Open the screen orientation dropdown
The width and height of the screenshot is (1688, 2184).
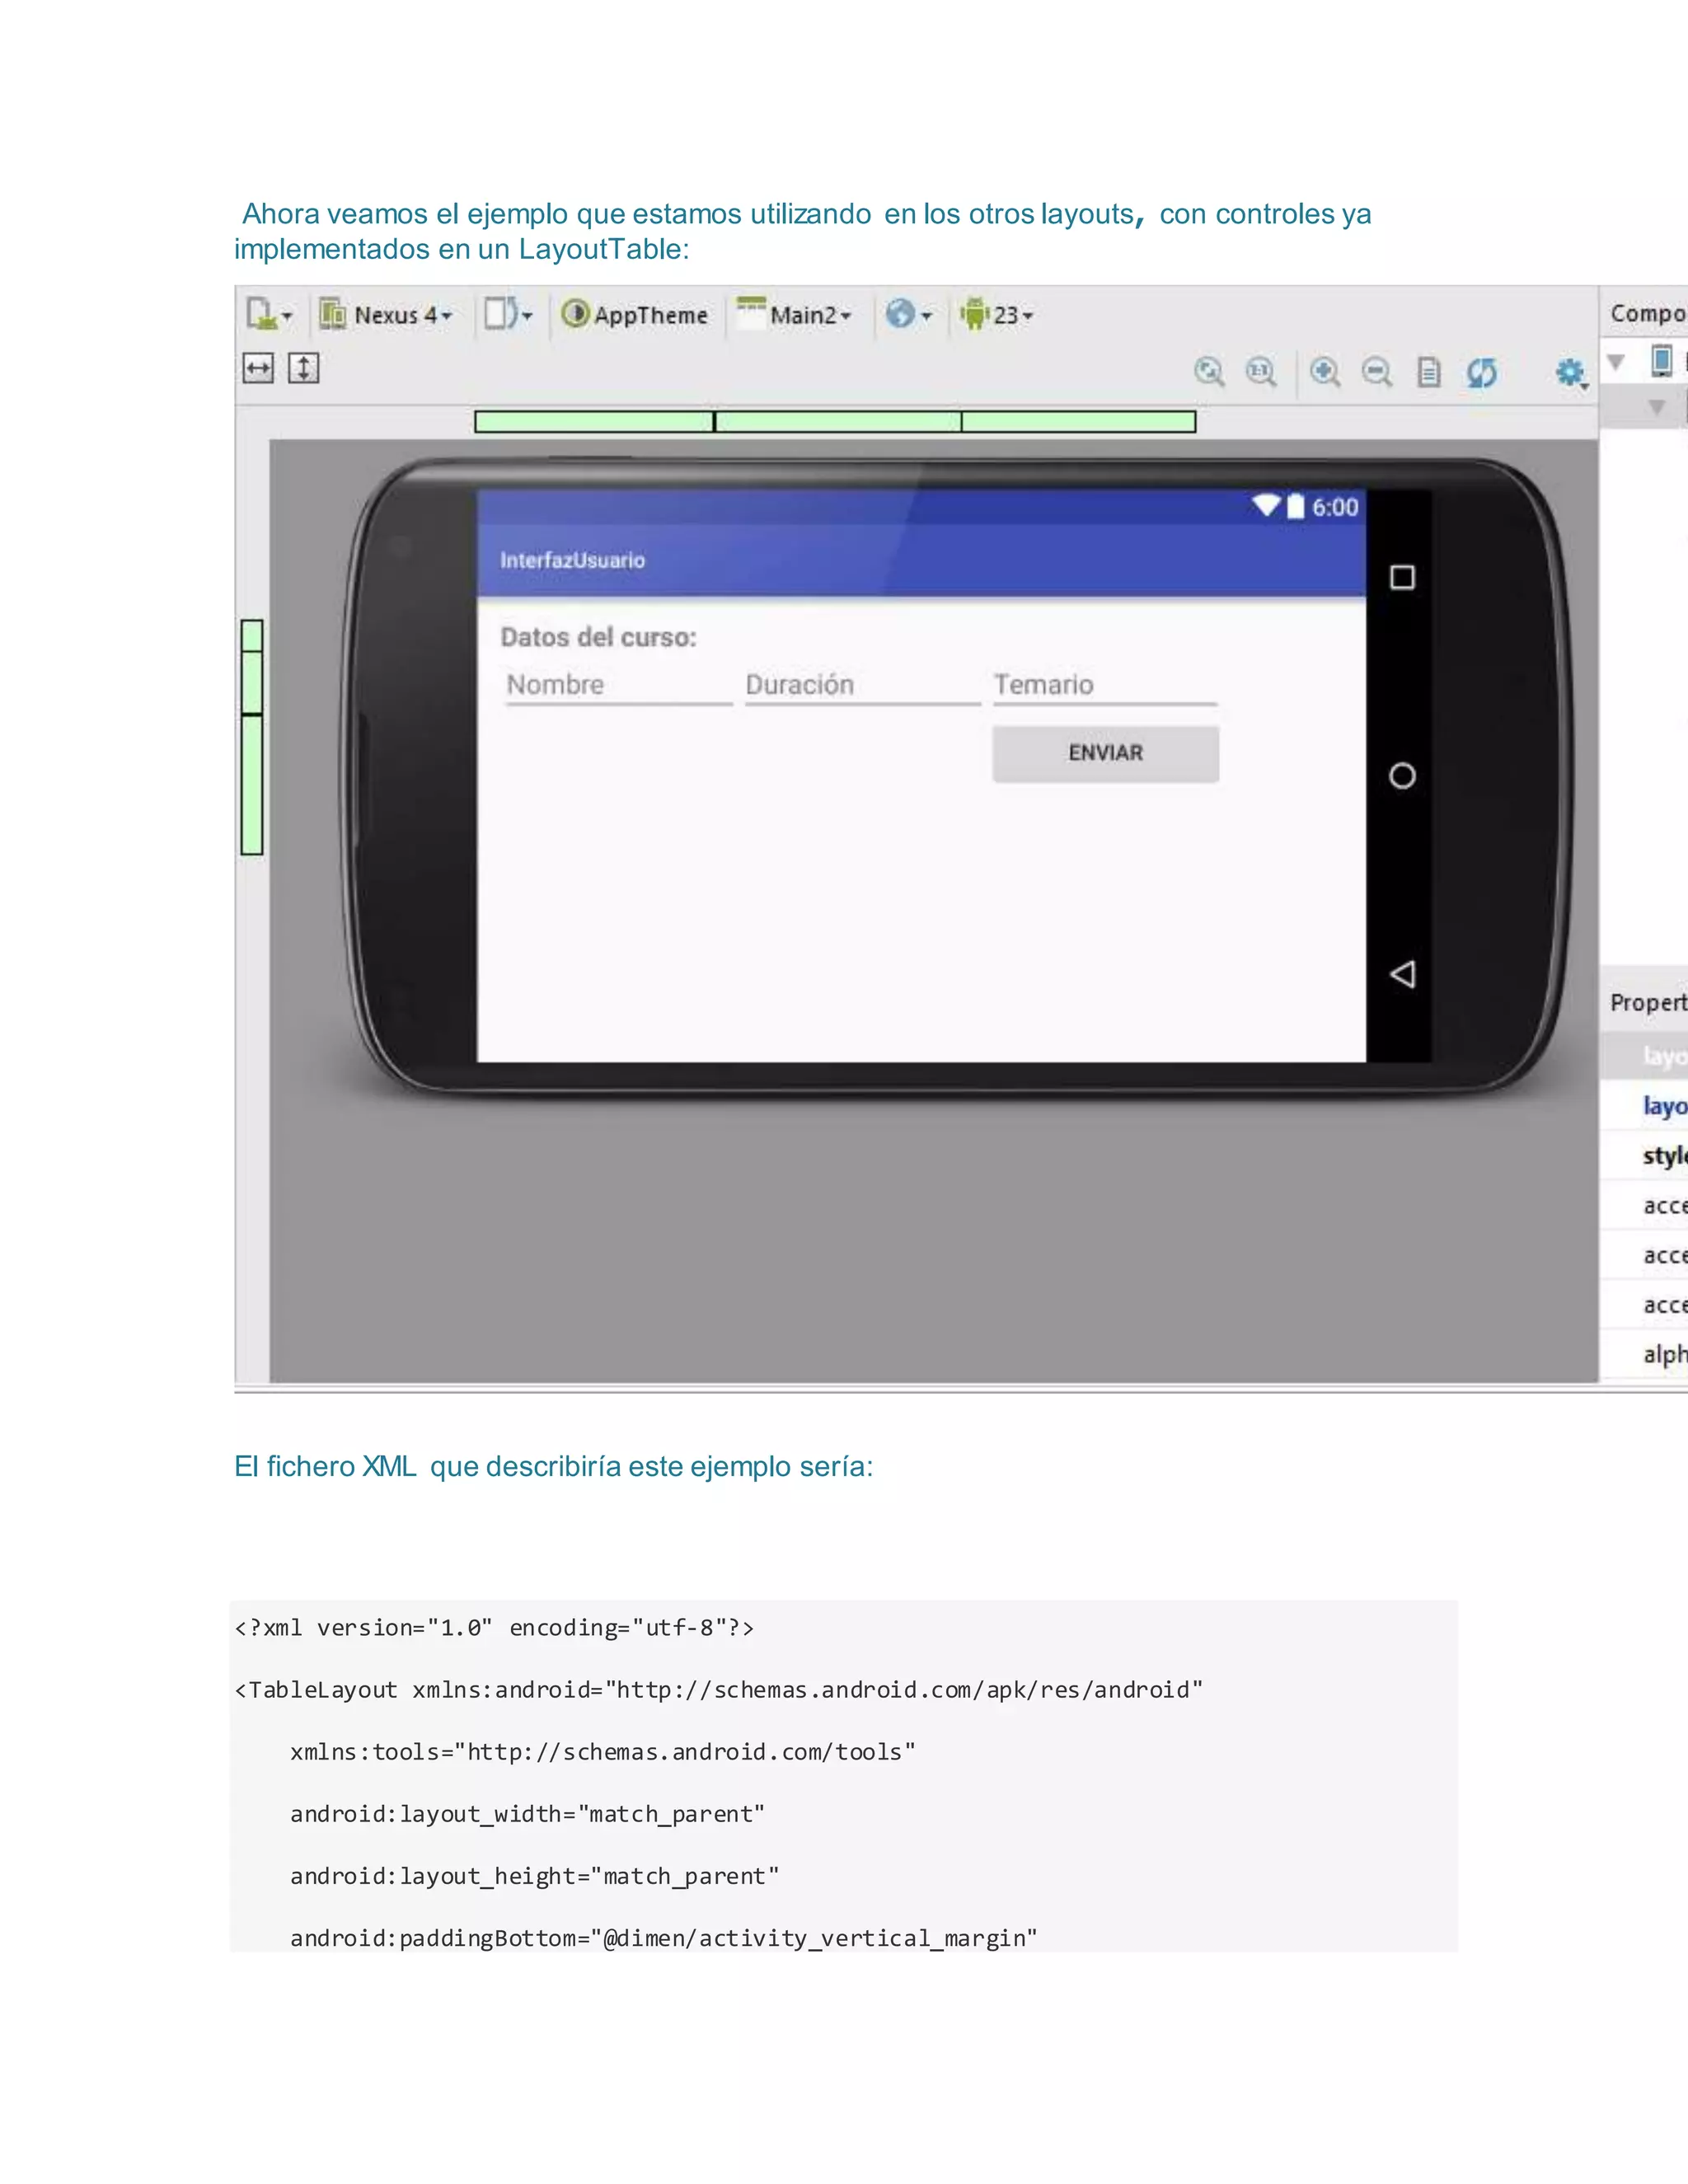click(508, 315)
